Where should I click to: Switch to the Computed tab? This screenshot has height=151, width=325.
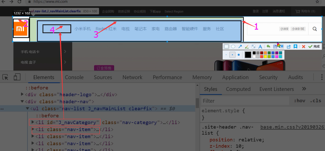tap(238, 89)
